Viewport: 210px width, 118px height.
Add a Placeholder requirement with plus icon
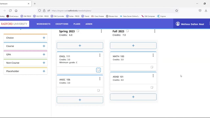tap(44, 71)
